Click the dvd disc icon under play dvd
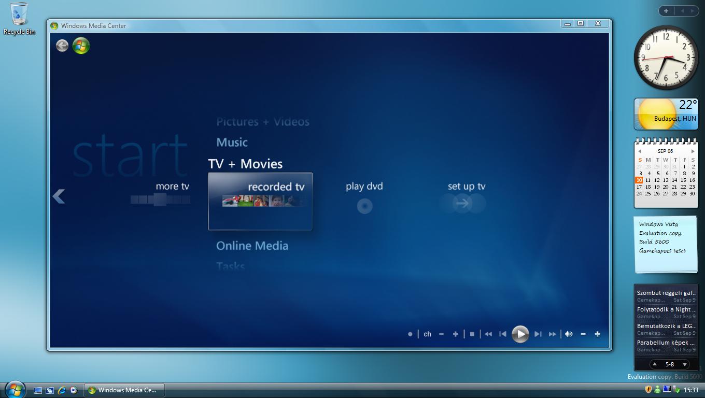Viewport: 705px width, 398px height. (x=364, y=206)
